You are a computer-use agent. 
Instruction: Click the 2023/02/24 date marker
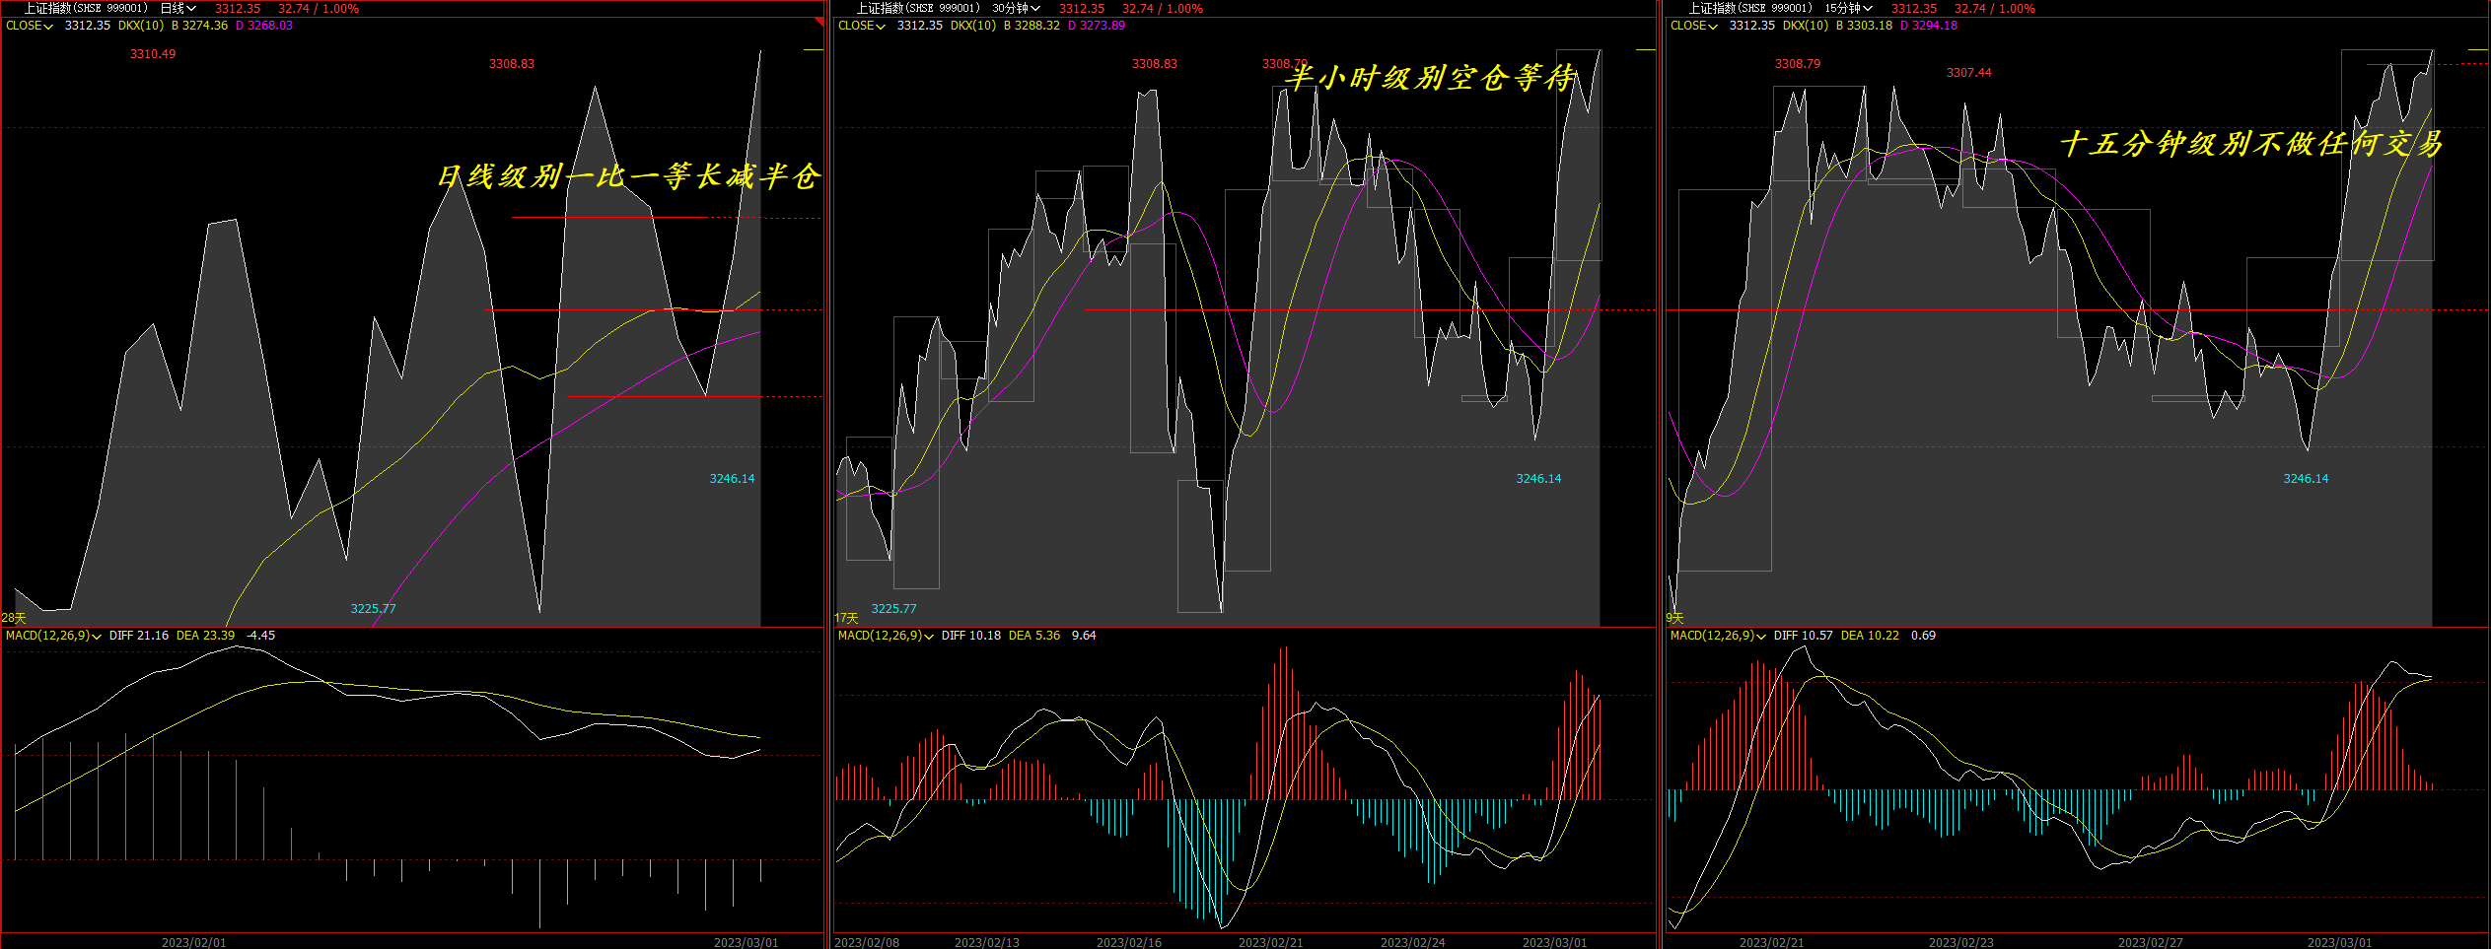point(1413,942)
